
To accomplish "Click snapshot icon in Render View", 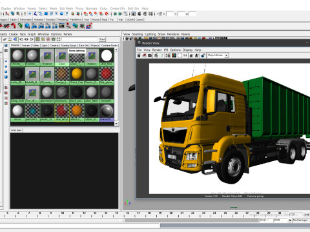I will coord(150,55).
